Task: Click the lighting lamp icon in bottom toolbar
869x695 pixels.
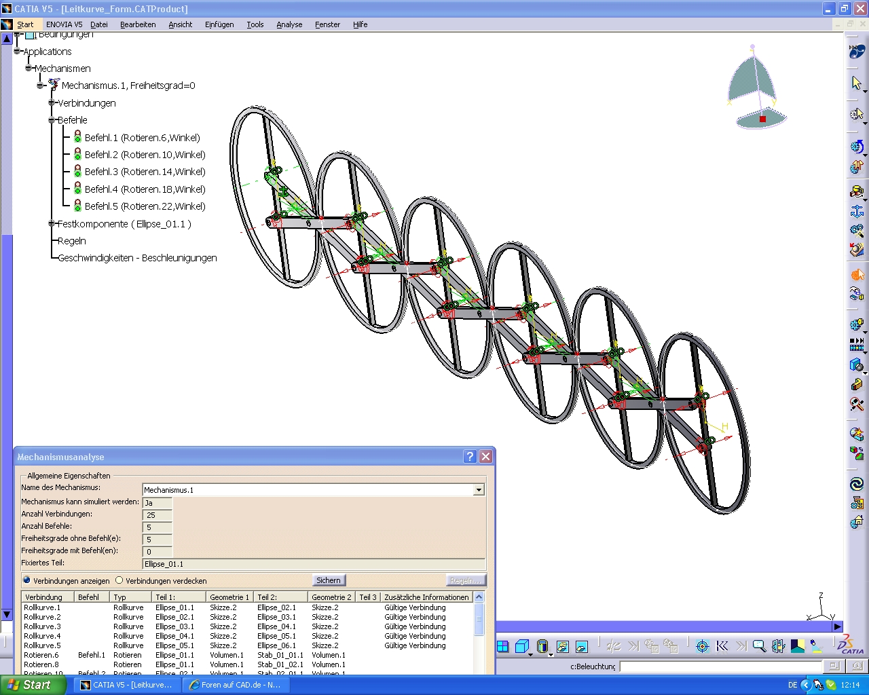Action: [x=817, y=646]
